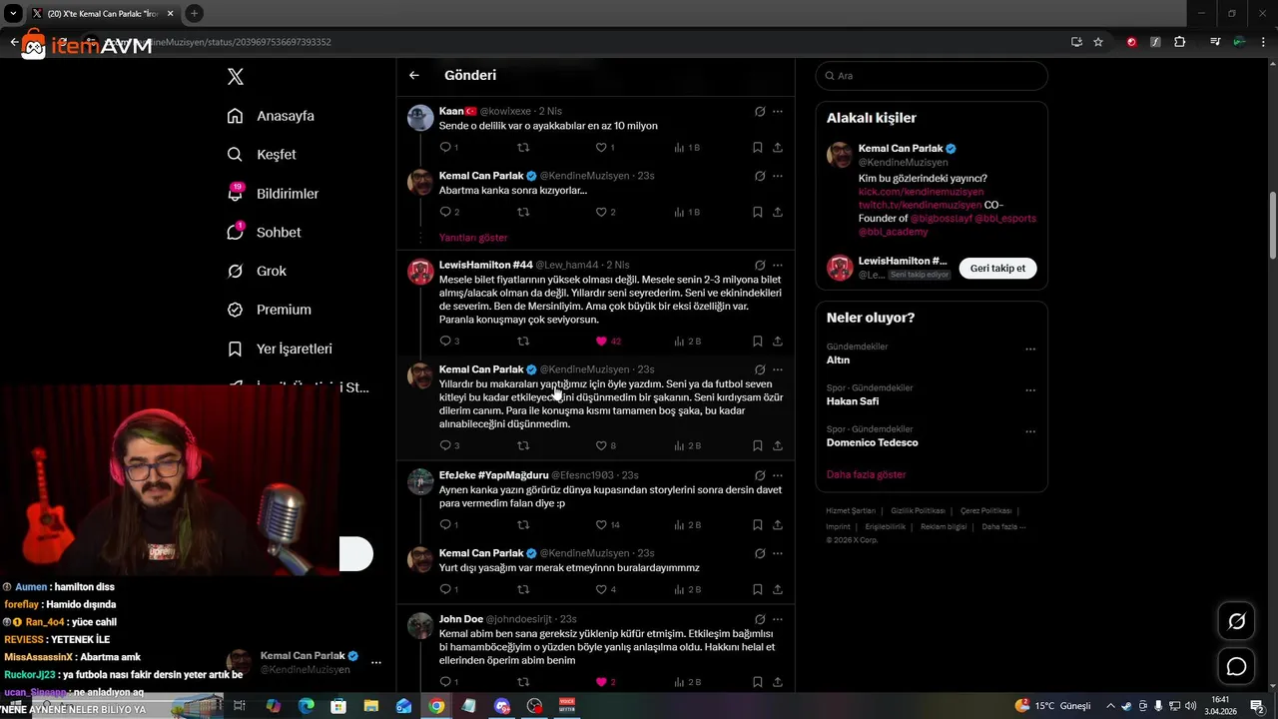Repost LewisHamilton #44's tweet

(x=523, y=342)
